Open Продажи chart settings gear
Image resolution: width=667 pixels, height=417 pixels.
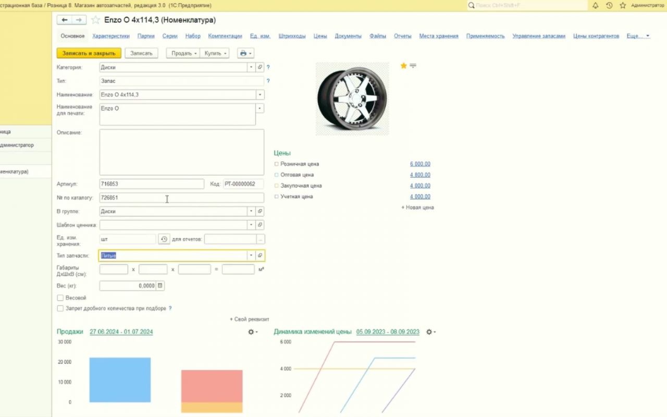coord(252,332)
